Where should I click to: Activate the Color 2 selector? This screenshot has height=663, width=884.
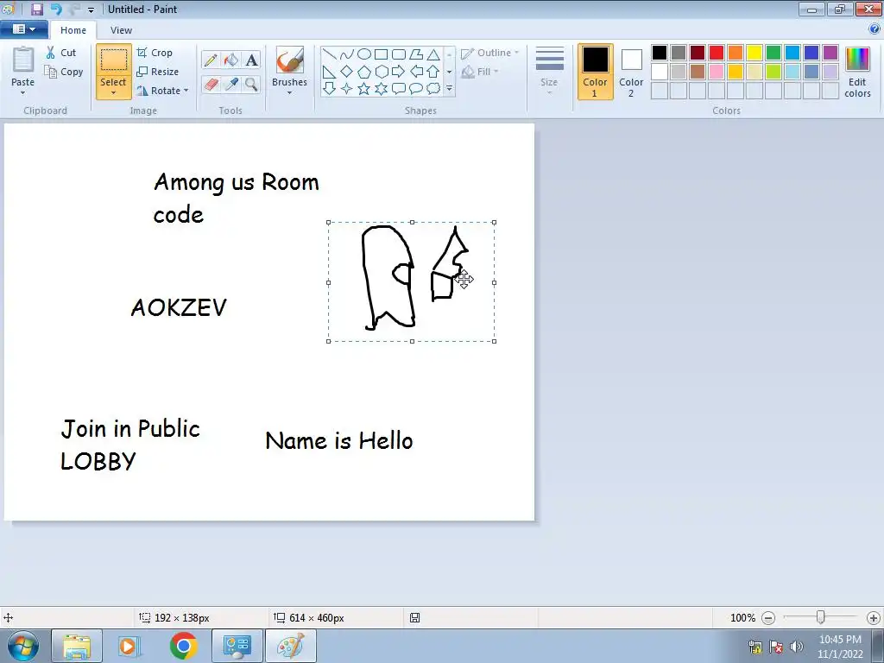point(631,72)
